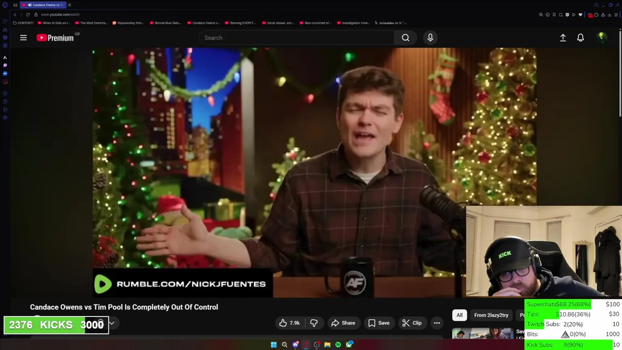Open the 'Burning EVERYT...' bookmark

point(241,23)
